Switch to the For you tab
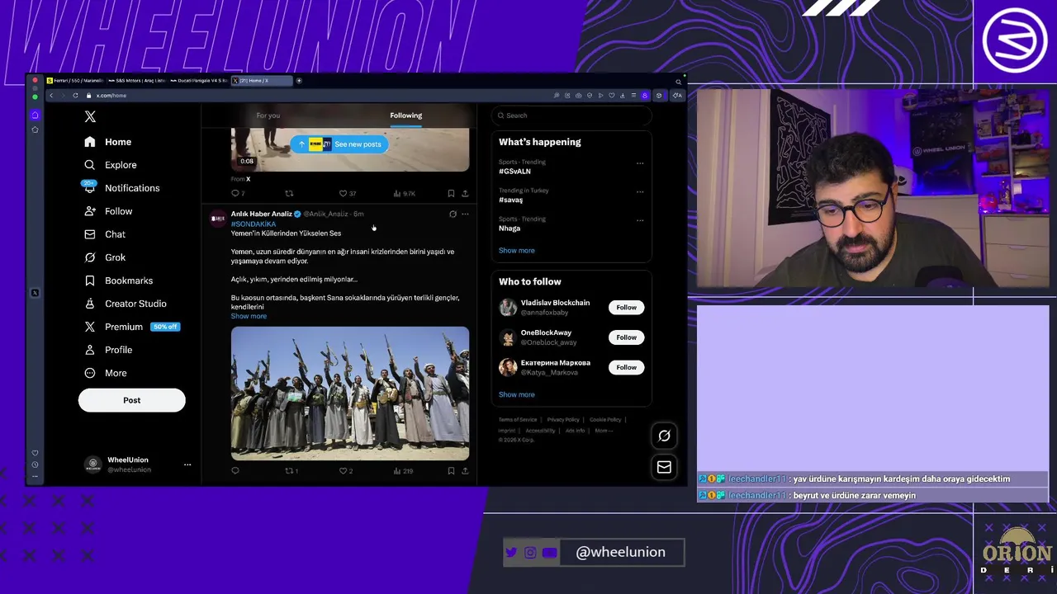 click(x=268, y=115)
